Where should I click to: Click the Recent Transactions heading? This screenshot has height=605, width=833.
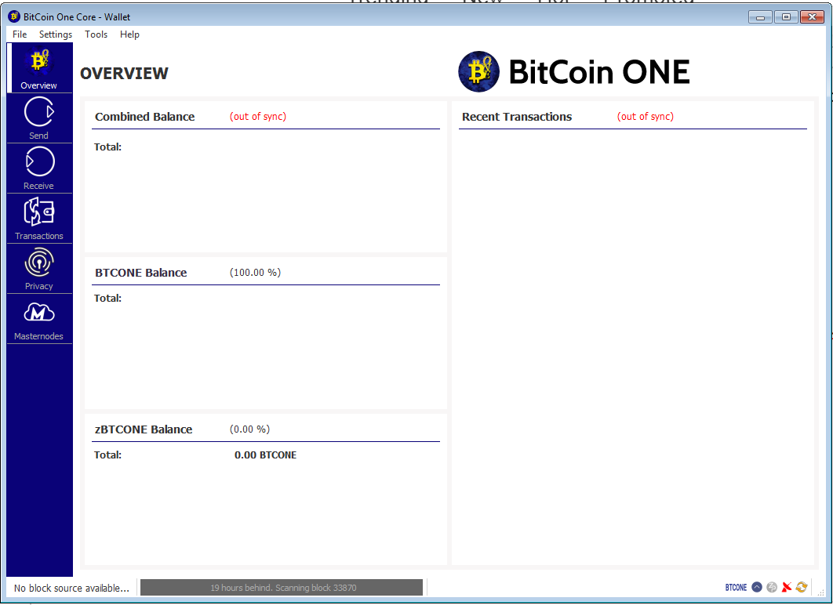[517, 117]
